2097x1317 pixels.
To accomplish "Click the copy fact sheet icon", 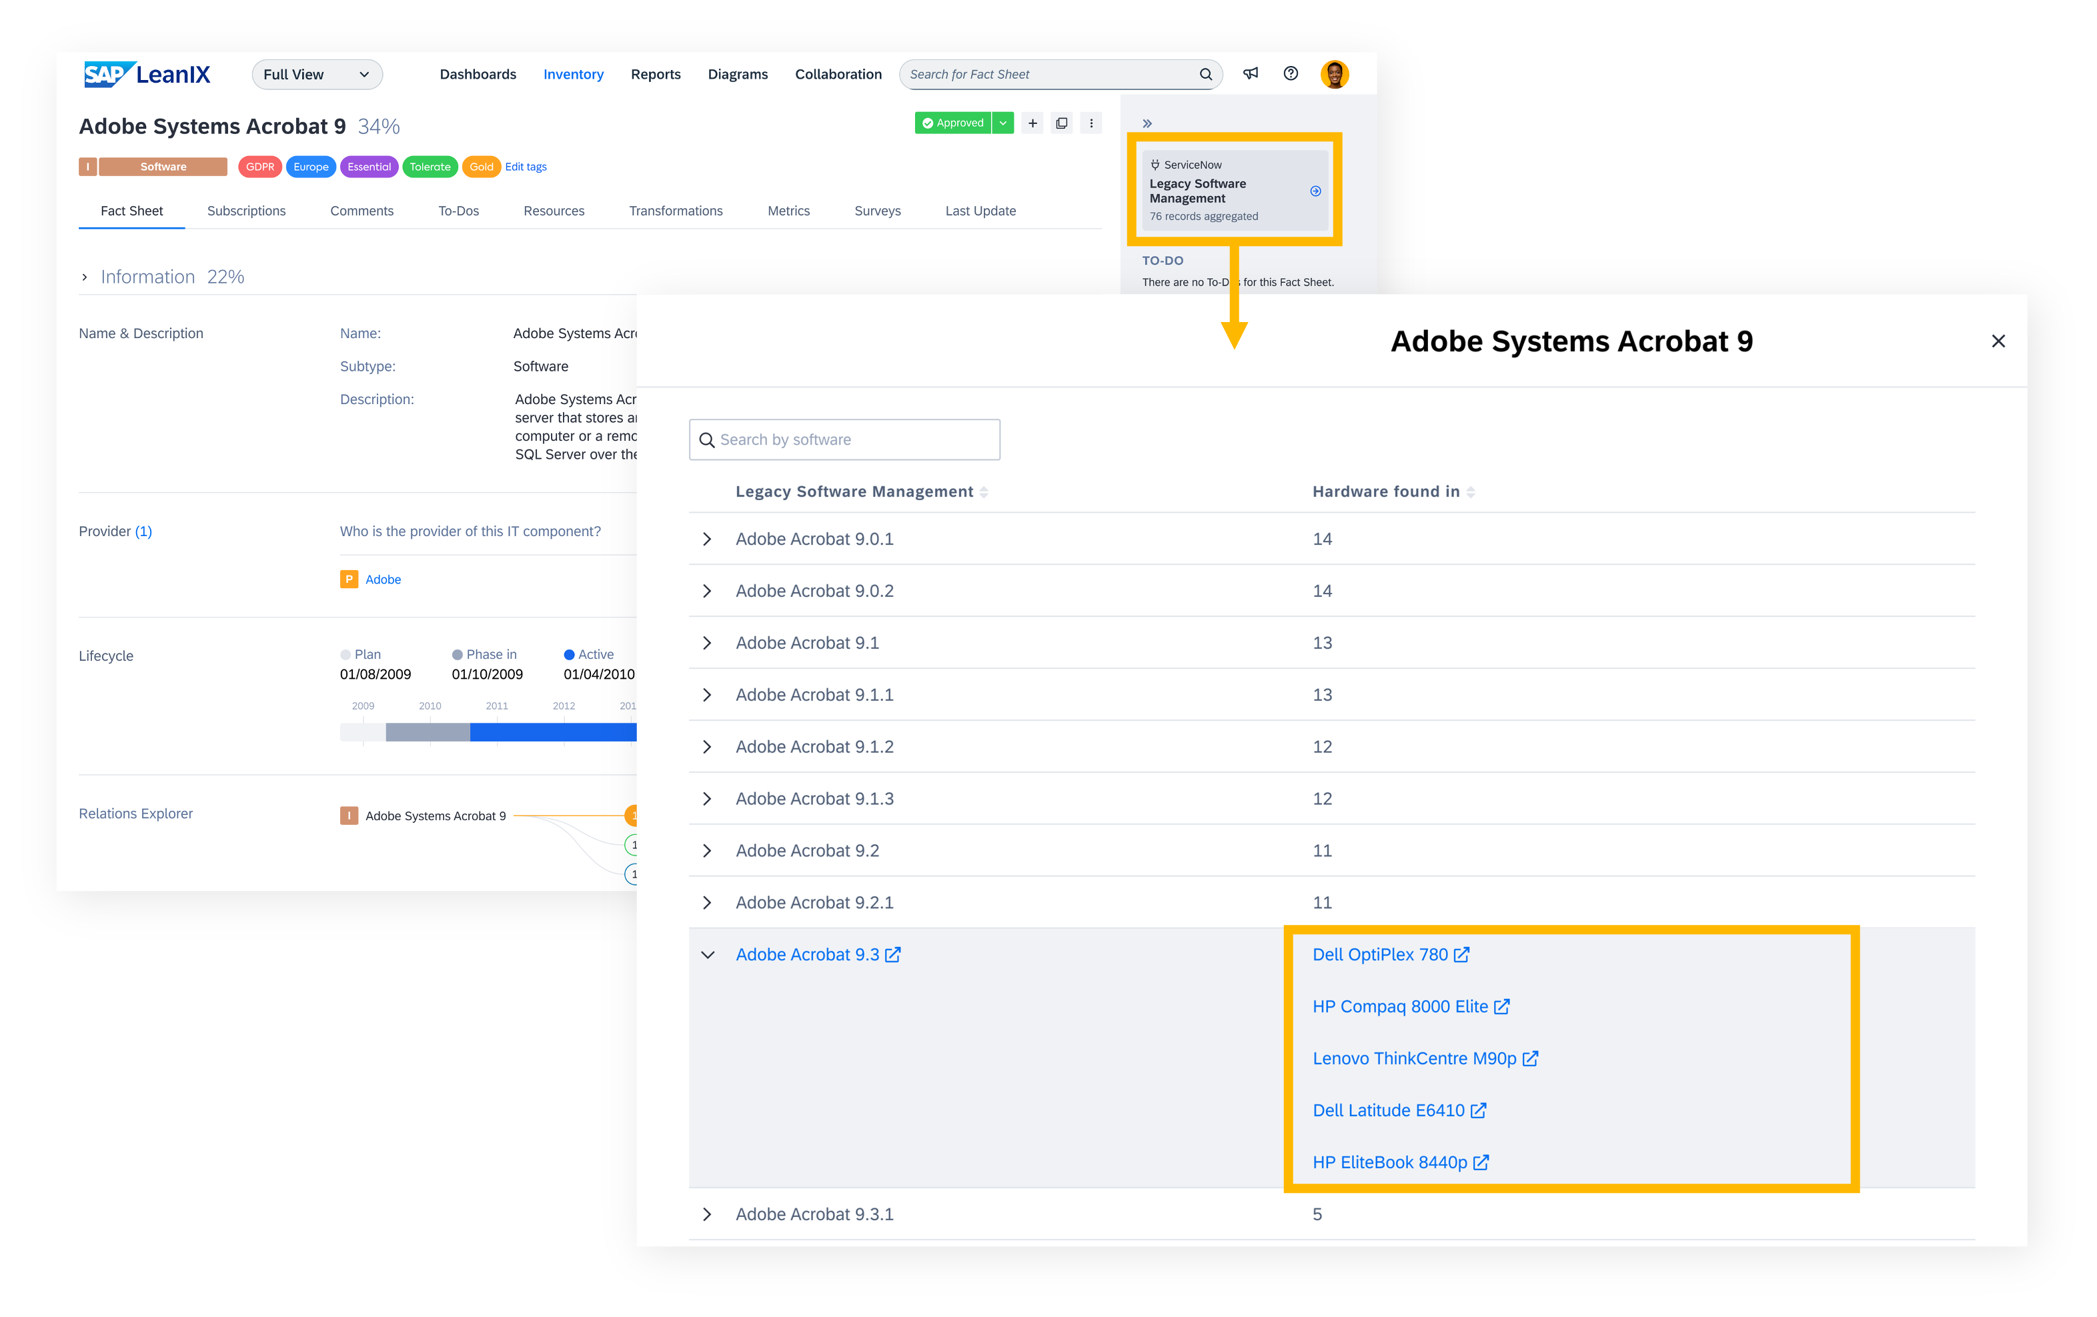I will point(1062,123).
